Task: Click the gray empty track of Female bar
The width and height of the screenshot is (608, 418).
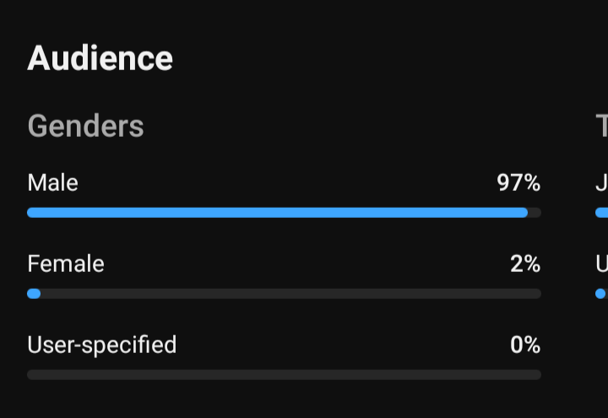Action: click(290, 294)
